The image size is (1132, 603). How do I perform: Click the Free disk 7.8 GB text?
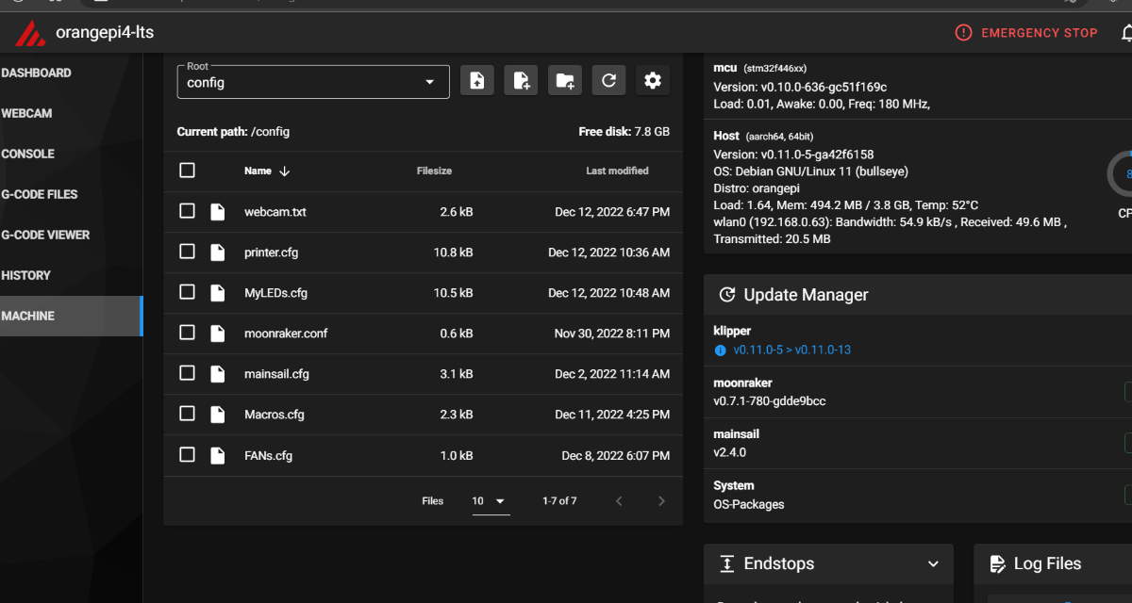[624, 132]
